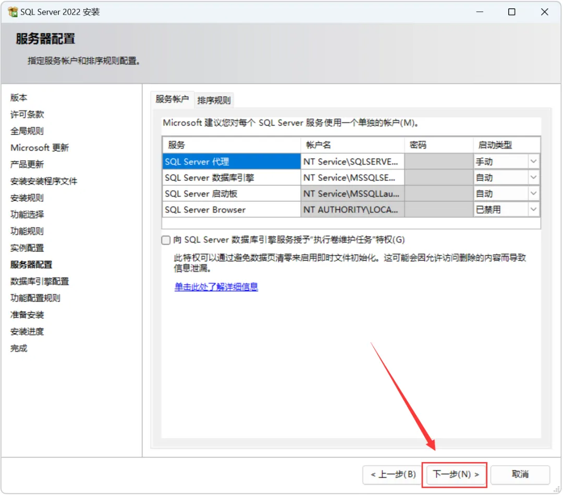Click the 取消 button
The image size is (563, 495).
pyautogui.click(x=520, y=475)
